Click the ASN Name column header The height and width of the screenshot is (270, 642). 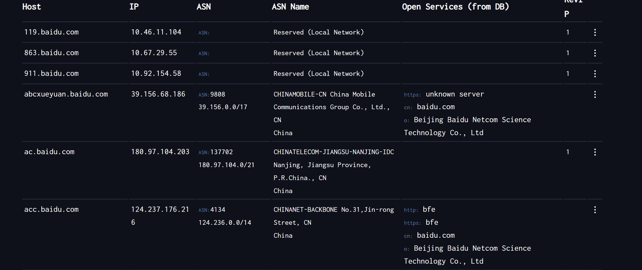tap(290, 7)
